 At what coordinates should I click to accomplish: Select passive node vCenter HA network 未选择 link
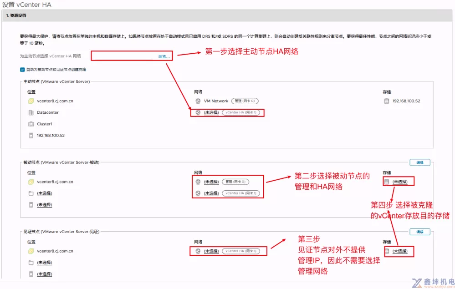(x=211, y=193)
